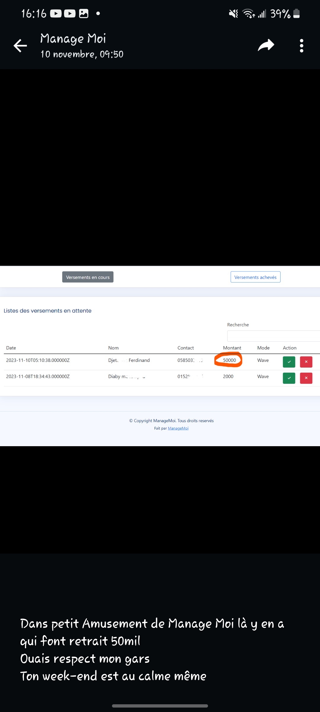Viewport: 320px width, 712px height.
Task: Tap the muted sound icon in status bar
Action: point(233,14)
